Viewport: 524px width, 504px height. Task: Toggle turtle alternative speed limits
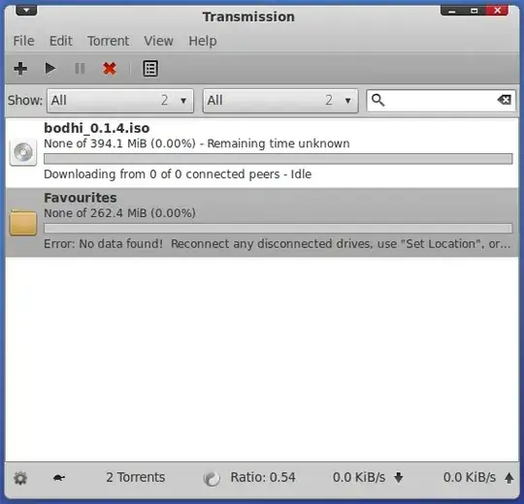pyautogui.click(x=59, y=478)
